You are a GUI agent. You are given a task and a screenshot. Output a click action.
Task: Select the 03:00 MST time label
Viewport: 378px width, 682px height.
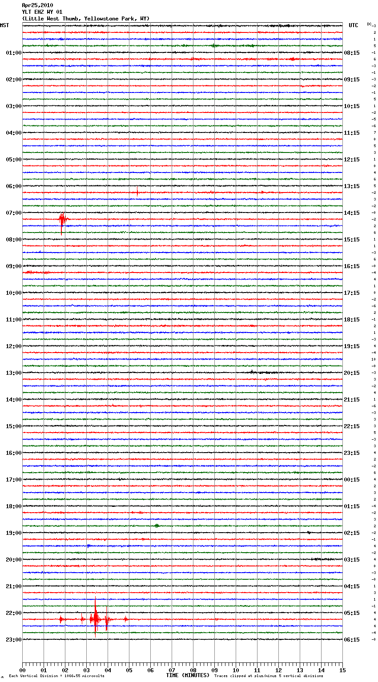pos(14,106)
